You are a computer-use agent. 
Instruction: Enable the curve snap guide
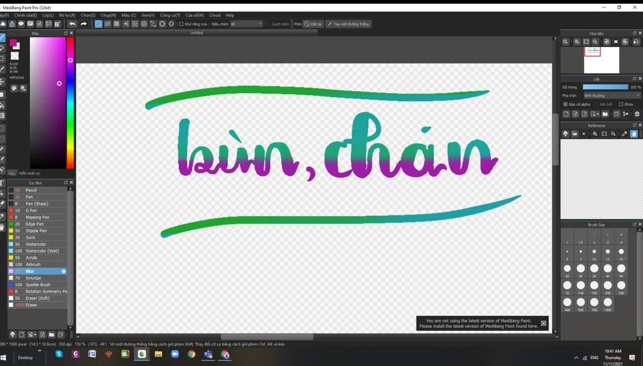[x=153, y=24]
